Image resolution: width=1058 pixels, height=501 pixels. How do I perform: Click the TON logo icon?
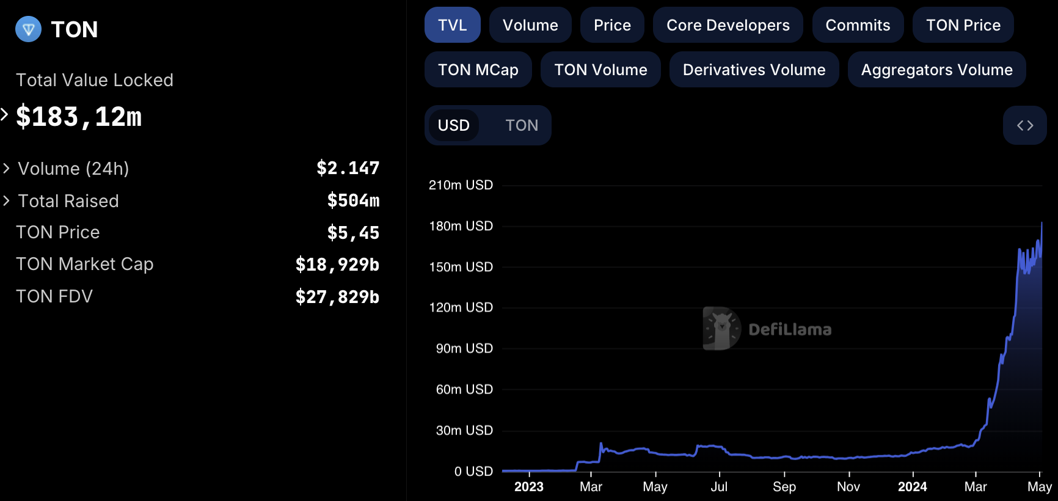[28, 29]
